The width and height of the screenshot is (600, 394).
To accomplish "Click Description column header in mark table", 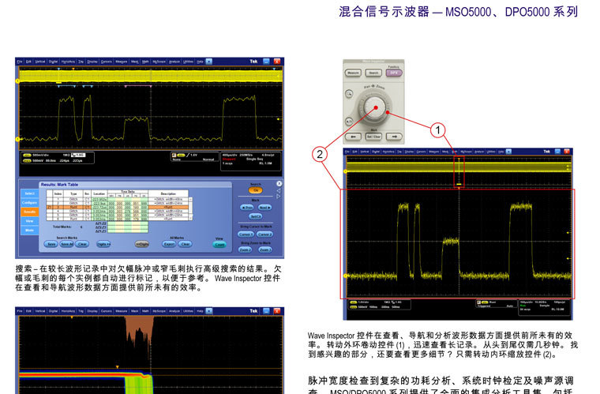I will (x=168, y=193).
